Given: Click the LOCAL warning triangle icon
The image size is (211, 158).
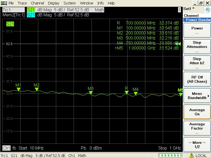Looking at the screenshot, I should (x=192, y=155).
